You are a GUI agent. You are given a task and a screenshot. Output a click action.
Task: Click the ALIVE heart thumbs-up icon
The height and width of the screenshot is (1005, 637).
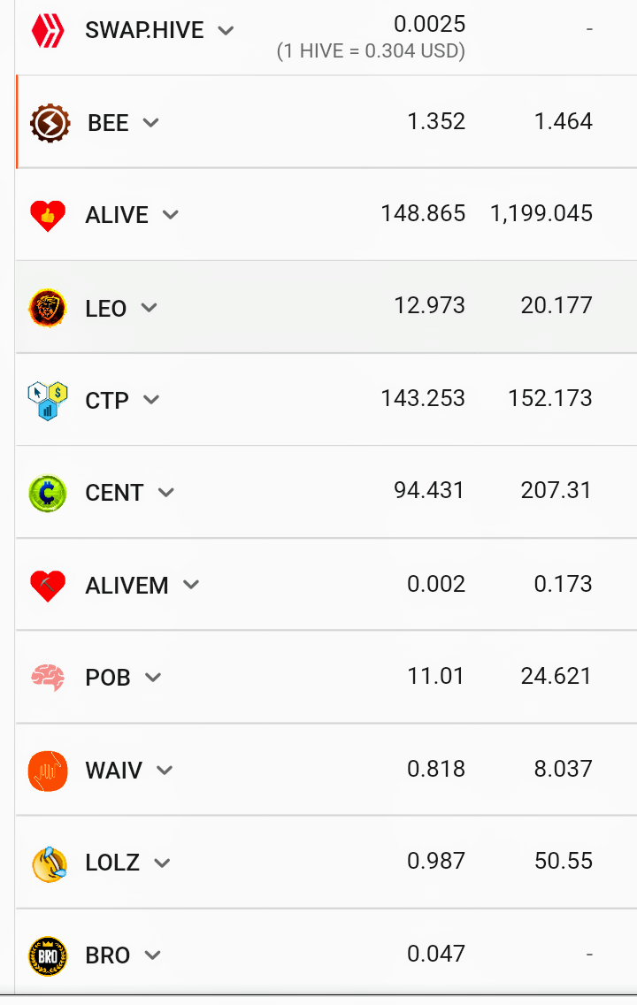48,215
